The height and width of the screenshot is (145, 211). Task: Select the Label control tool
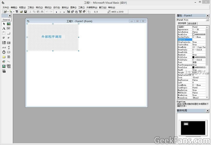4,28
